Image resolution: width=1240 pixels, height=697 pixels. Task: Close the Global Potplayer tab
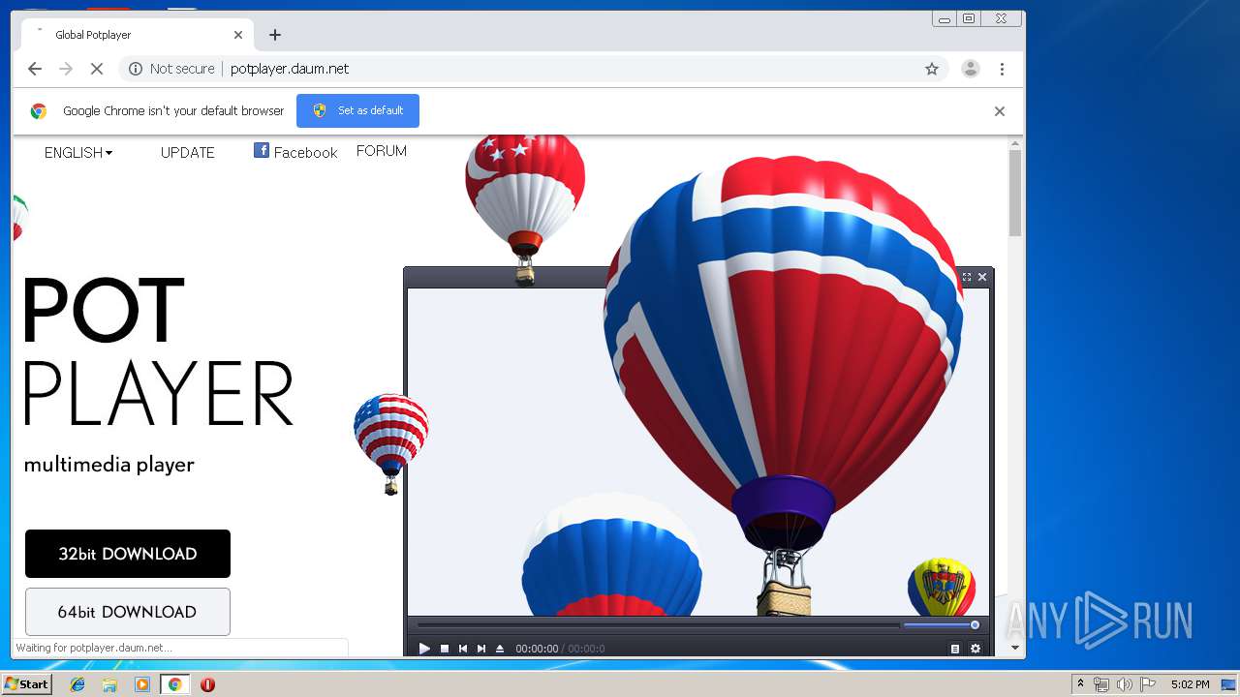(238, 35)
